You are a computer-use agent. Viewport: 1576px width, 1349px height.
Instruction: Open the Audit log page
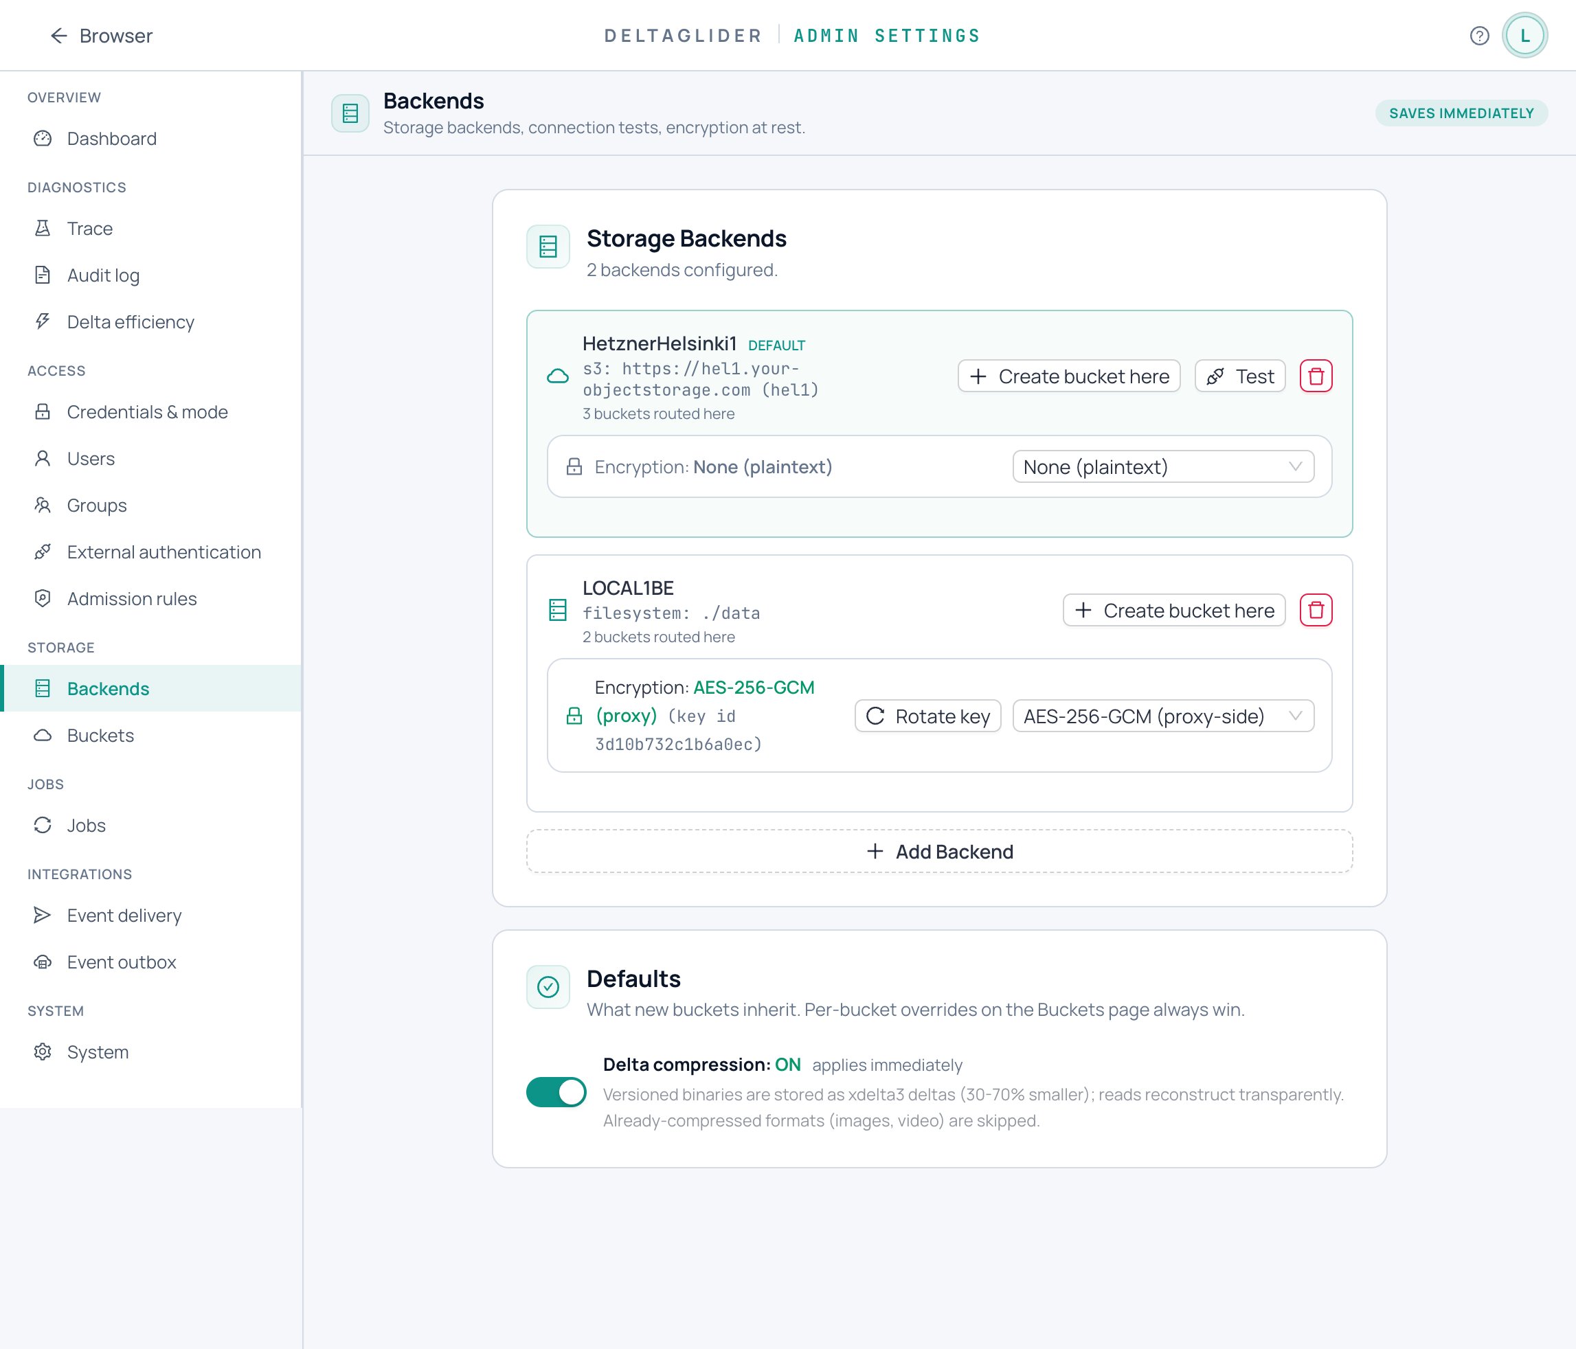152,275
